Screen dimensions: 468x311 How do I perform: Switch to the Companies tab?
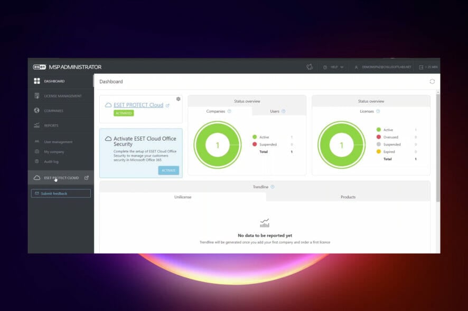click(220, 111)
